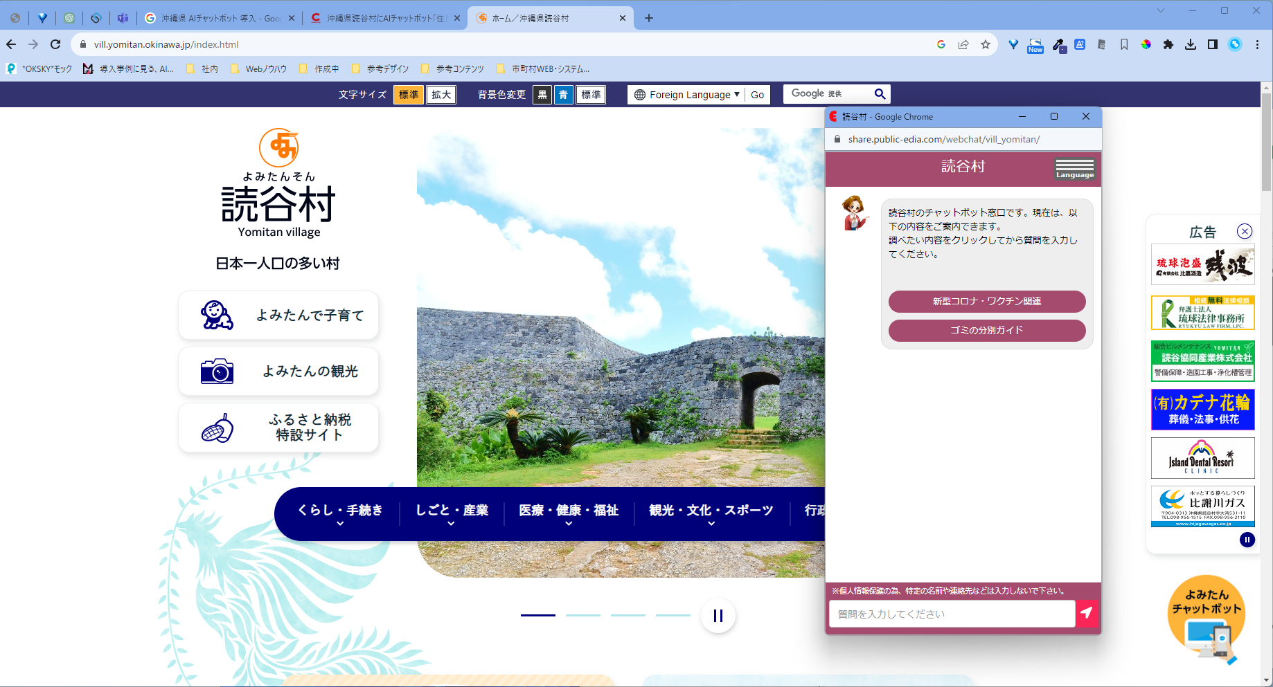Click the Downloads icon in browser toolbar
The image size is (1273, 687).
(1191, 44)
